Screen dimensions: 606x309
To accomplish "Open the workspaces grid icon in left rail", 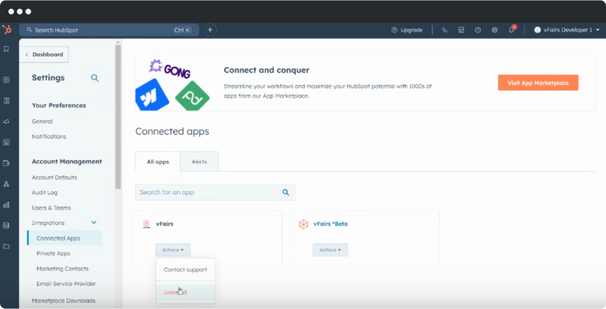I will [6, 80].
